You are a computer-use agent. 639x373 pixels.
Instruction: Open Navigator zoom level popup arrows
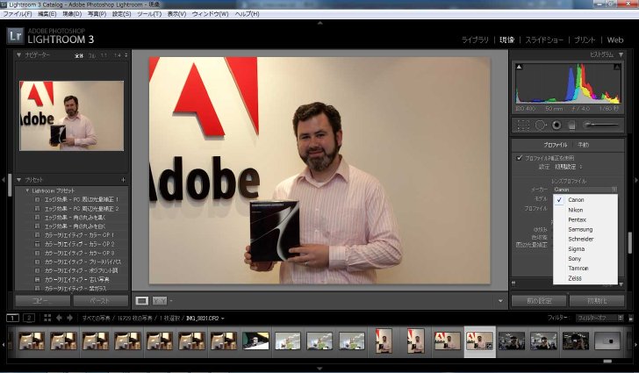point(126,55)
